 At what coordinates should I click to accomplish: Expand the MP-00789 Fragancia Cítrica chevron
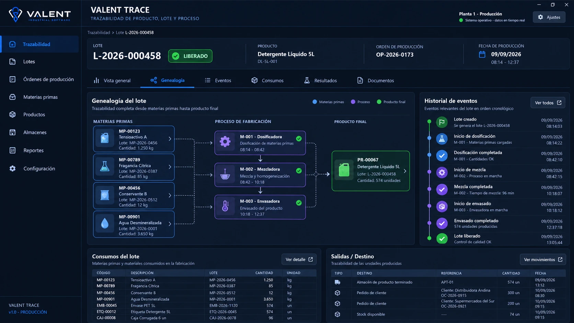coord(170,167)
